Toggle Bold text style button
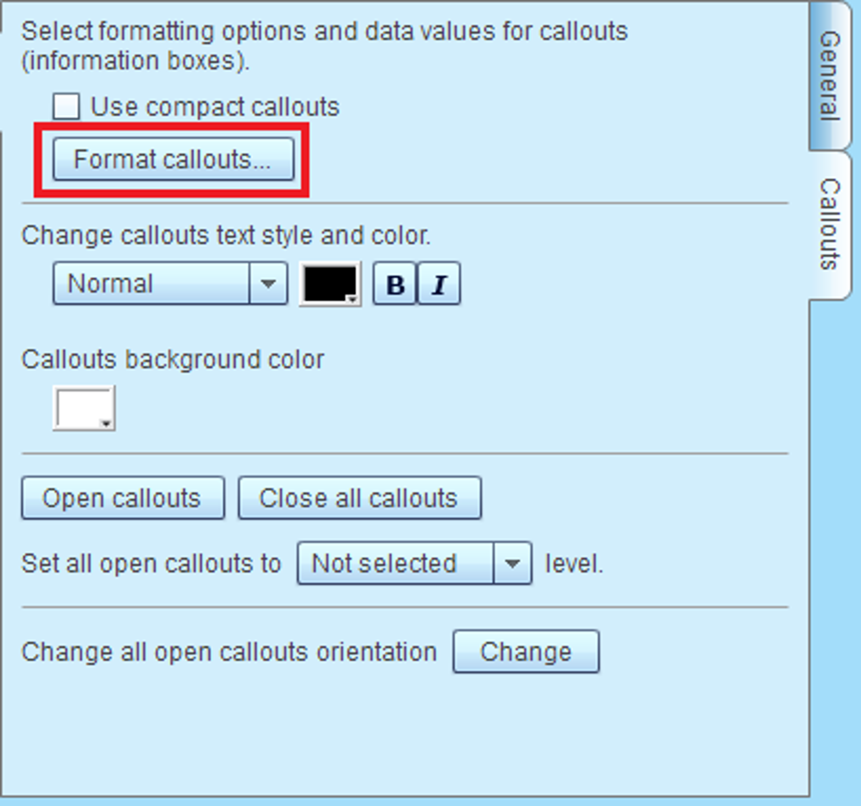The width and height of the screenshot is (861, 806). [x=395, y=284]
